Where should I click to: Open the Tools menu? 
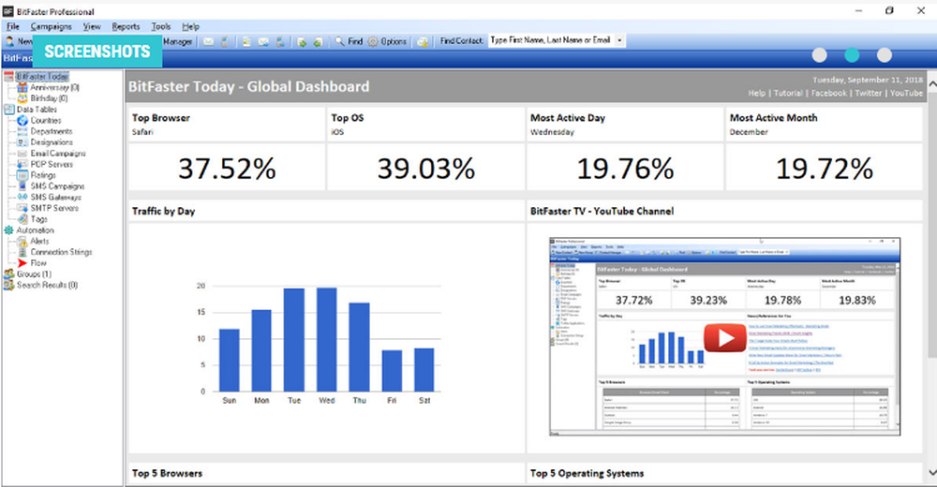coord(161,26)
